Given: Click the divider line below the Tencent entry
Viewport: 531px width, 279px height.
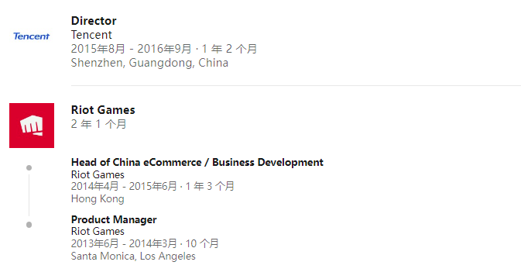Looking at the screenshot, I should (296, 85).
